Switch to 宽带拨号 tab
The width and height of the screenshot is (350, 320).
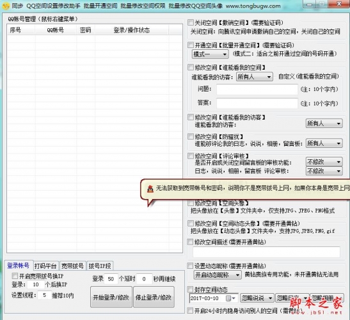(72, 266)
